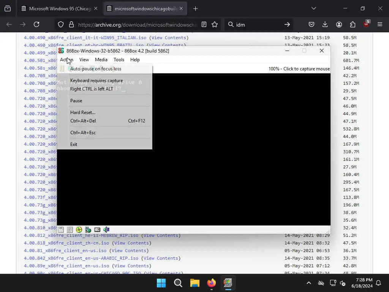
Task: Click the 86Box logo in the title bar
Action: [61, 51]
